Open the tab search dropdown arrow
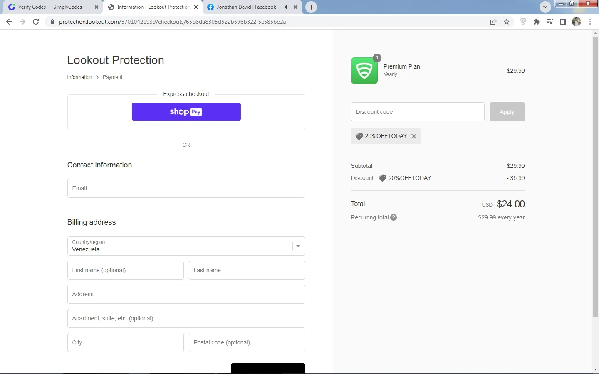This screenshot has width=599, height=374. coord(545,7)
